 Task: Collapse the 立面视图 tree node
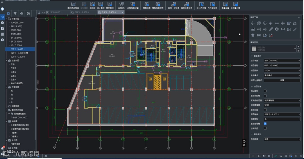tap(6, 87)
